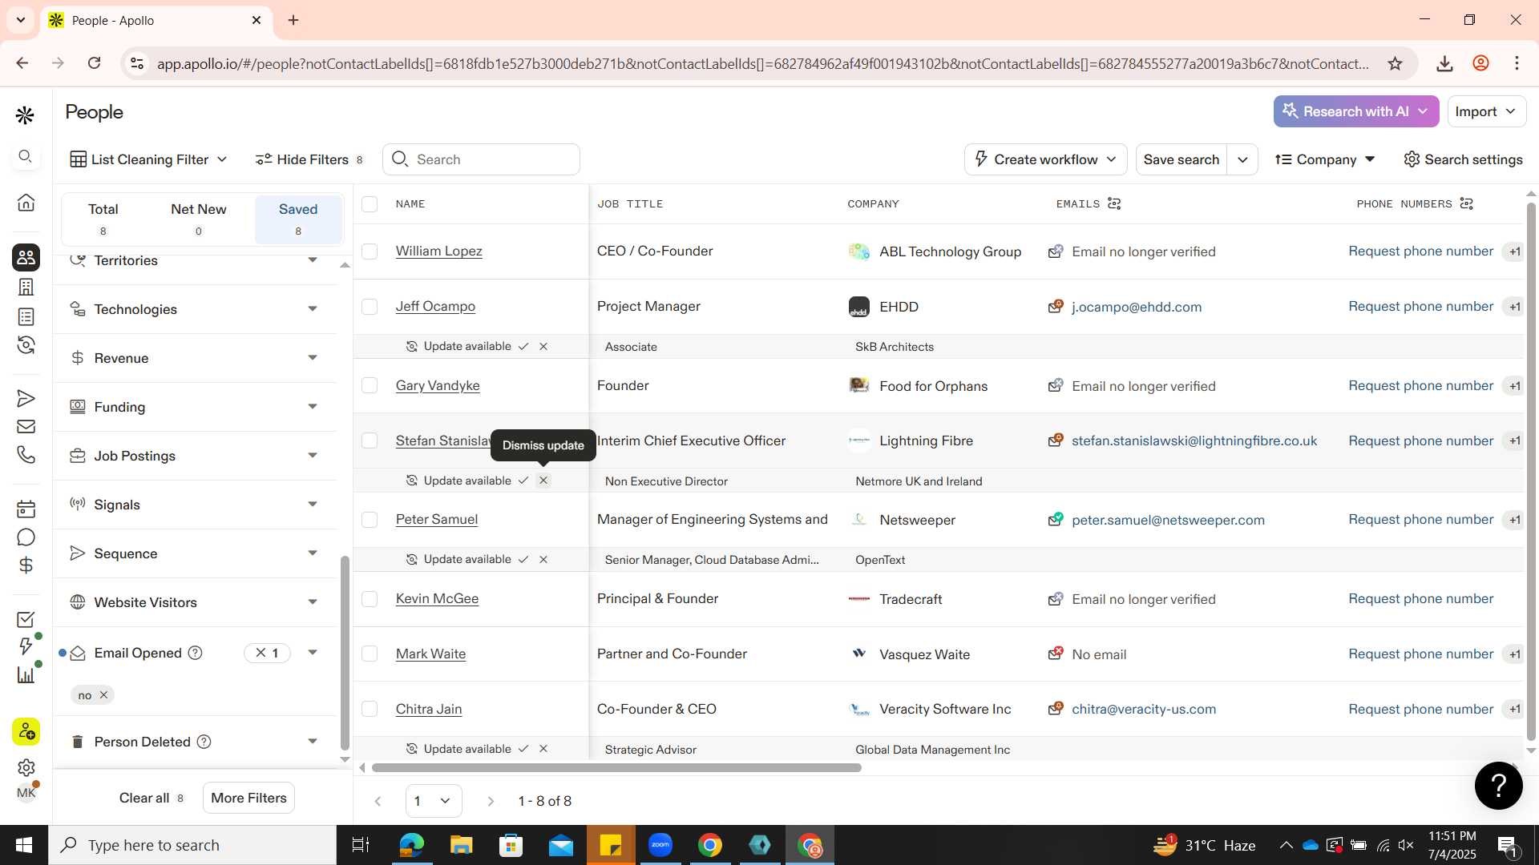Select Mark Waite row checkbox
Viewport: 1539px width, 865px height.
[370, 654]
